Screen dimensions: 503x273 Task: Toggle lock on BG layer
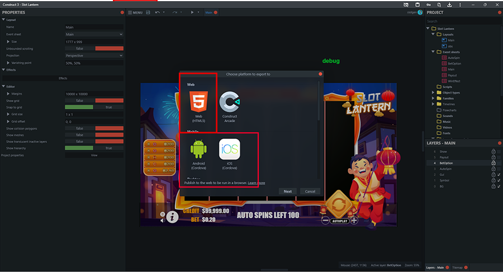tap(493, 186)
